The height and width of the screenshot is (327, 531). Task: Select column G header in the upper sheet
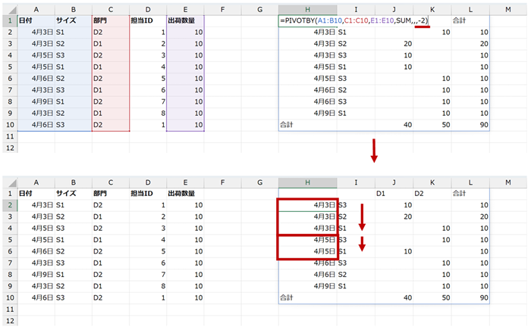pyautogui.click(x=259, y=9)
